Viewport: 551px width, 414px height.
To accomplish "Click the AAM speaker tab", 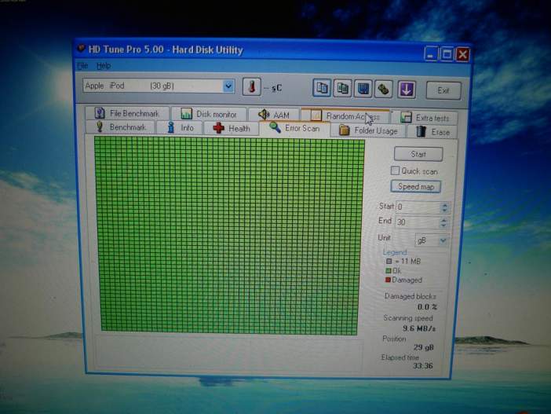I will [273, 115].
